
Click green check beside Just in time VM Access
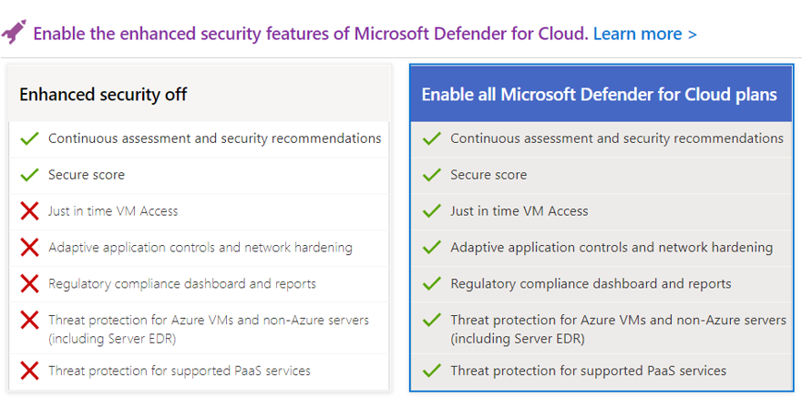432,211
